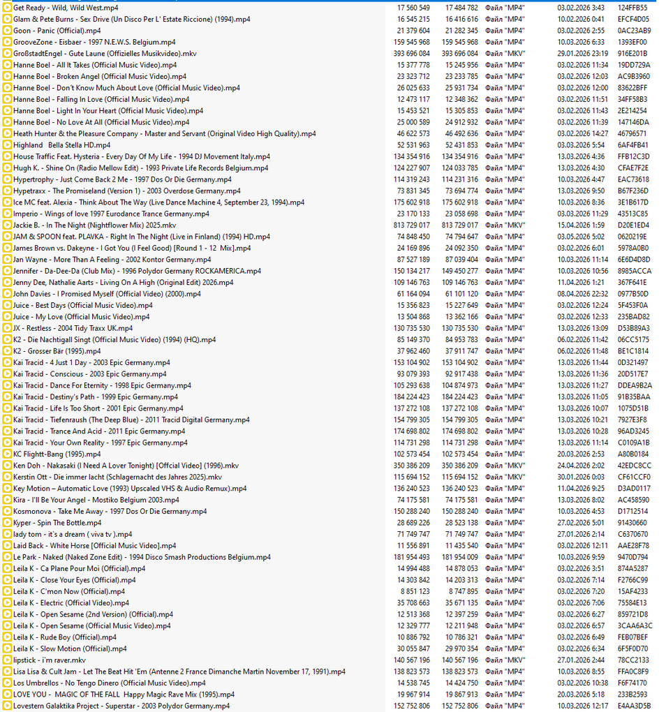Screen dimensions: 666x712
Task: Click size value 813 729 017 of Jackie B.
Action: pyautogui.click(x=411, y=225)
